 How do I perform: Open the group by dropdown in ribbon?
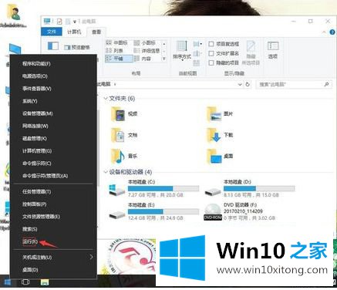tap(197, 44)
